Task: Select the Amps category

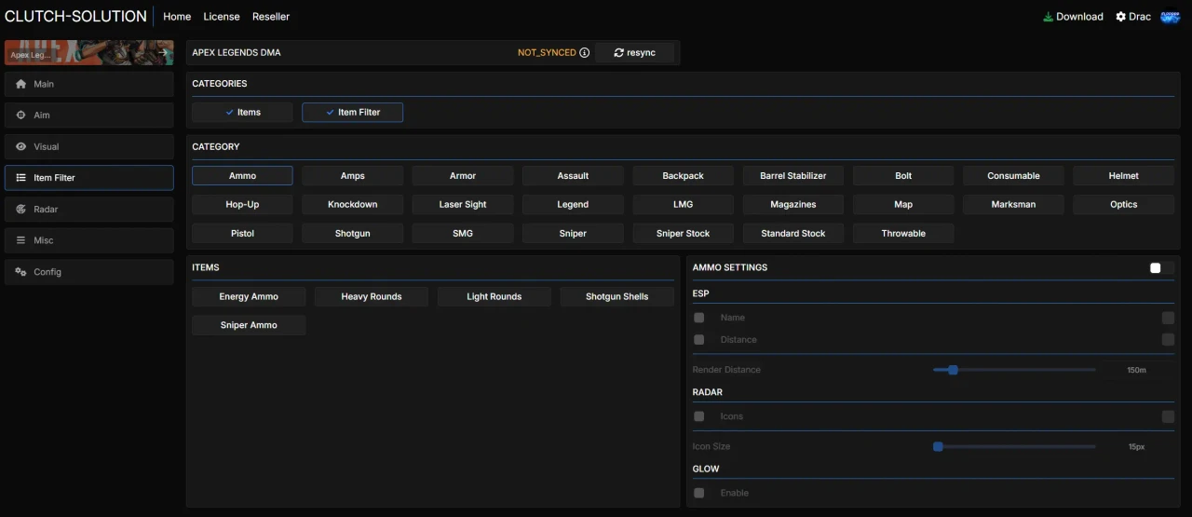Action: pyautogui.click(x=352, y=176)
